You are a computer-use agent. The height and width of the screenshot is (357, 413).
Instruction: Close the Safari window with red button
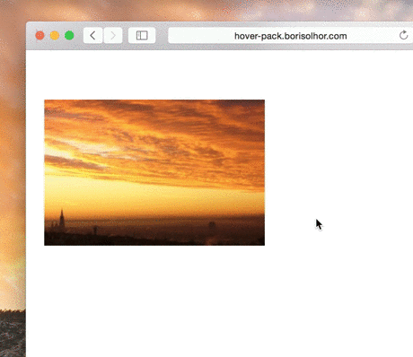pos(40,36)
